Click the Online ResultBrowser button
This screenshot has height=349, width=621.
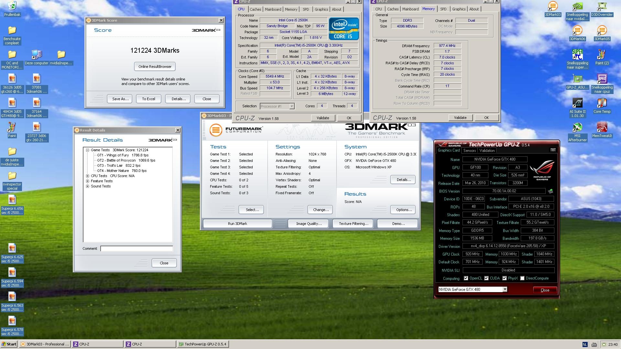click(x=155, y=67)
